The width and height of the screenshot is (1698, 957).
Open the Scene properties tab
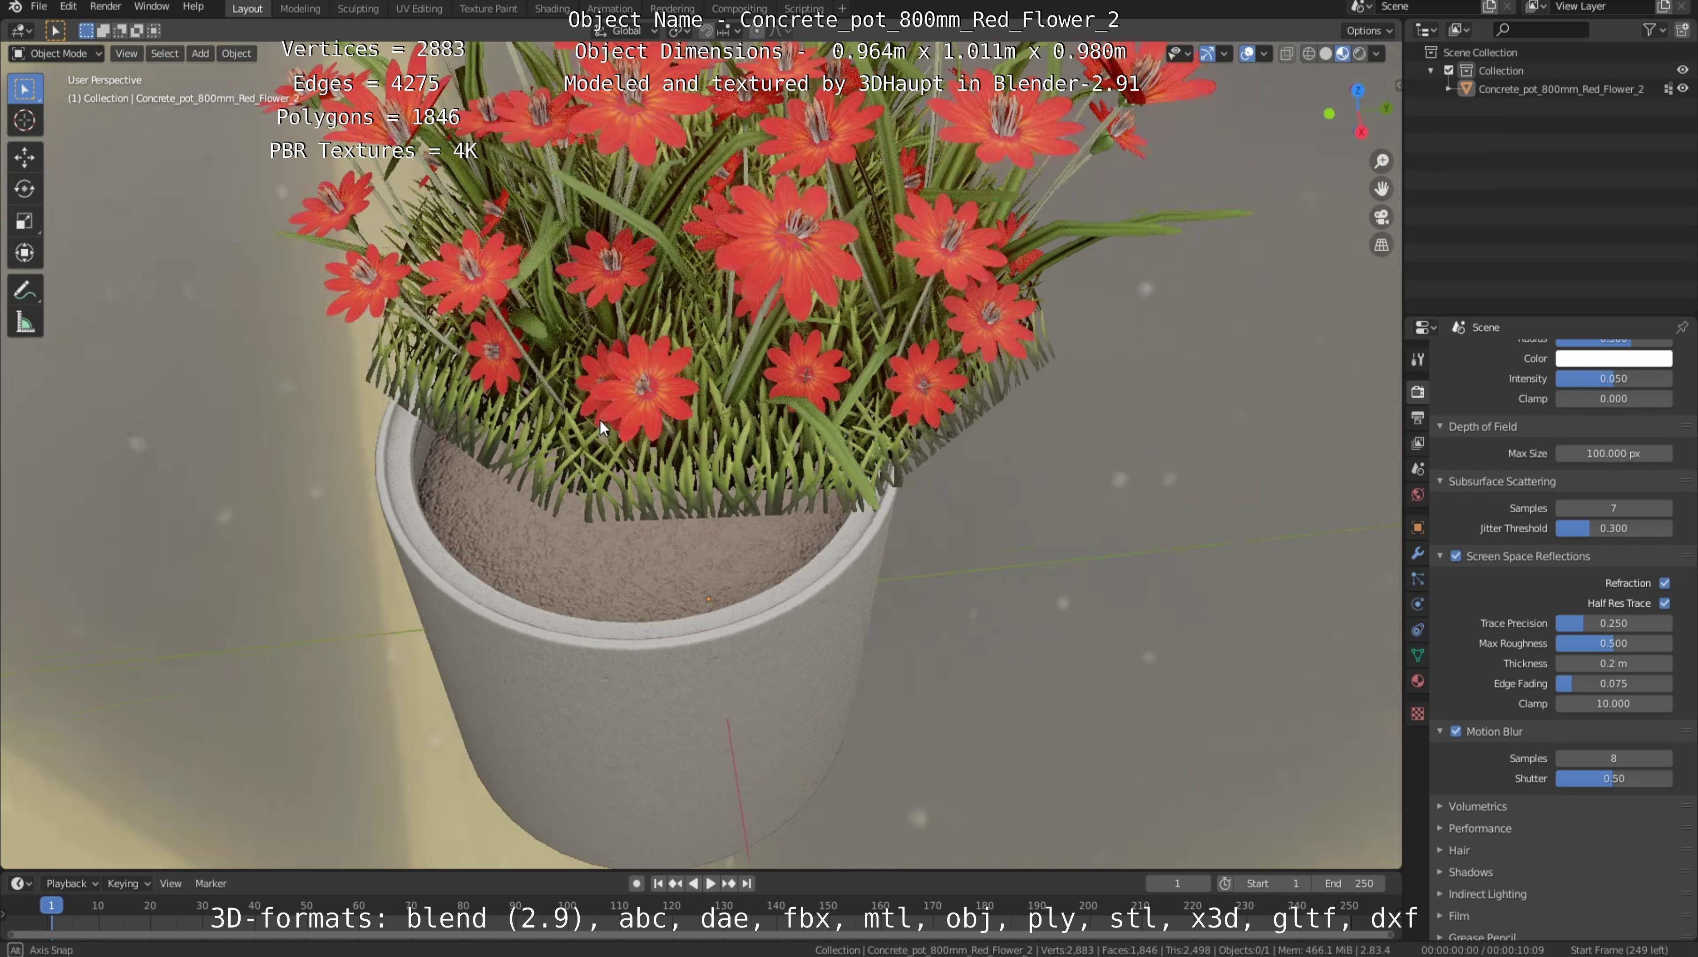tap(1418, 469)
